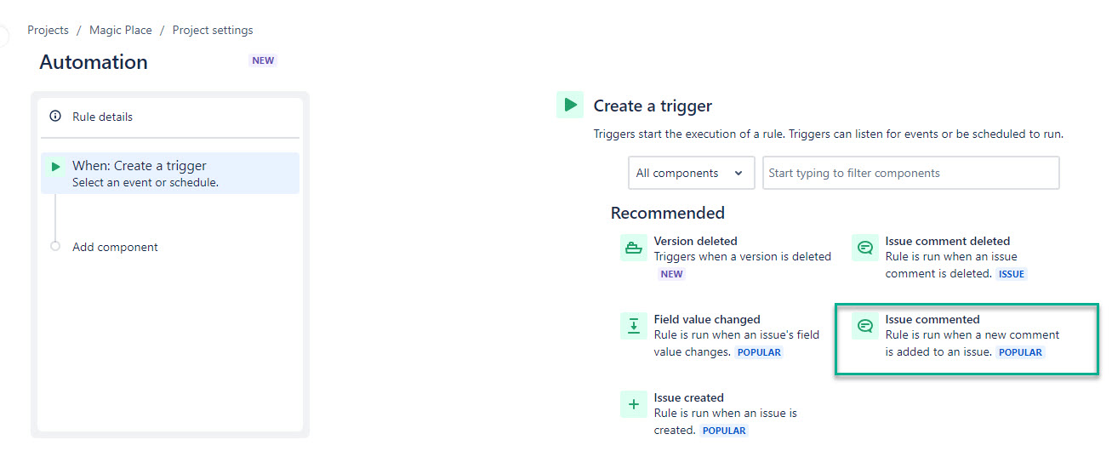Click the Issue created plus icon
This screenshot has height=474, width=1112.
[x=633, y=404]
